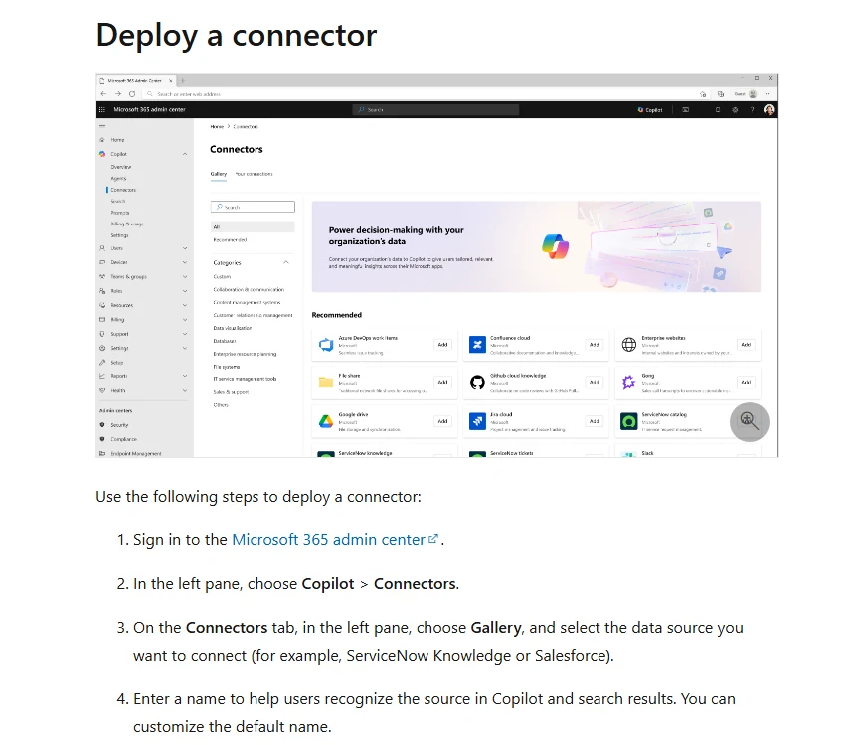
Task: Open the Microsoft 365 Admin Center browser tab
Action: pos(136,80)
